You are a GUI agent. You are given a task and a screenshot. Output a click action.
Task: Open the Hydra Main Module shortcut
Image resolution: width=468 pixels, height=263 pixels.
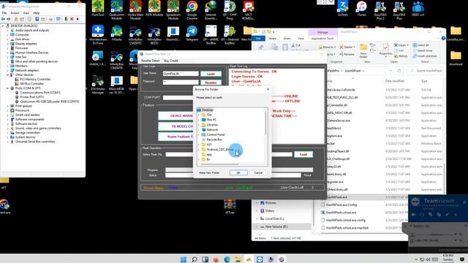pyautogui.click(x=135, y=9)
